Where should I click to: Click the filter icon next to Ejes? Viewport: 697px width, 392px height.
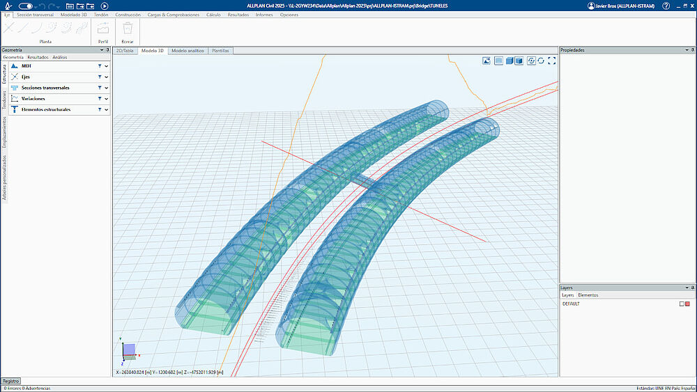[x=100, y=77]
